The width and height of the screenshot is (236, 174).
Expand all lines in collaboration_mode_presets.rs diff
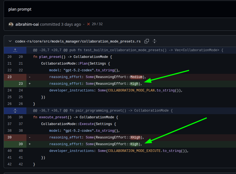[x=155, y=41]
